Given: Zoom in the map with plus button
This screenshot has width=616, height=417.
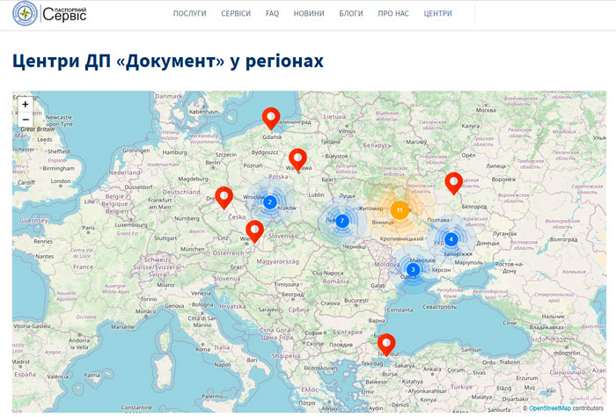Looking at the screenshot, I should 25,104.
